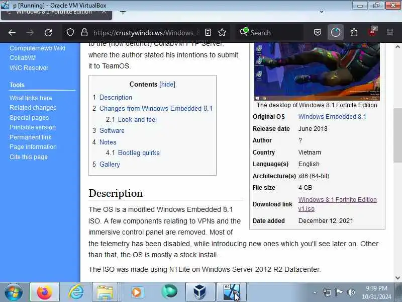The width and height of the screenshot is (402, 302).
Task: Download the Windows 8.1 Fortnite Edition v1.iso
Action: click(337, 204)
